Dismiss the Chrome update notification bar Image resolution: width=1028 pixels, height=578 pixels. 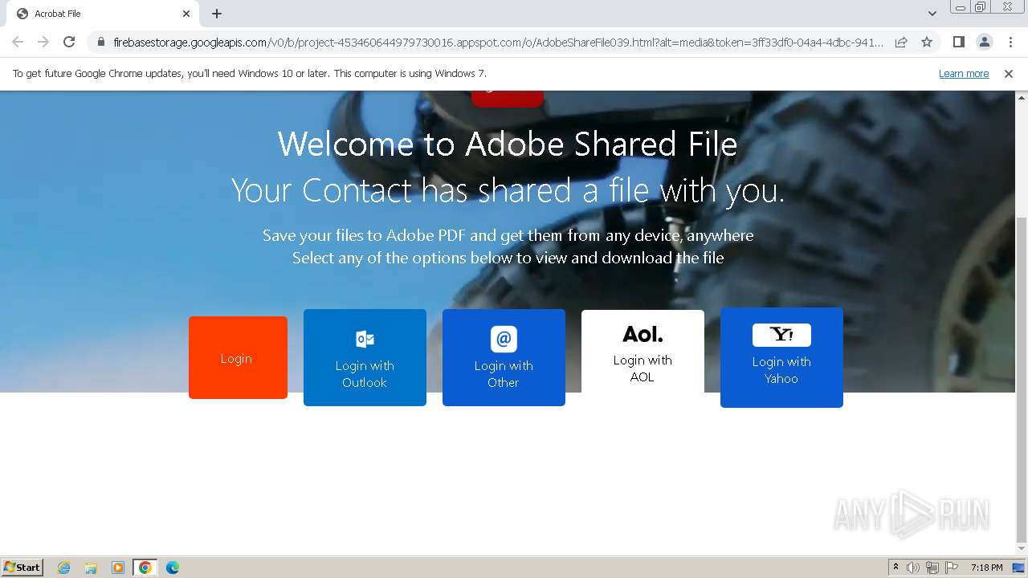pyautogui.click(x=1009, y=73)
